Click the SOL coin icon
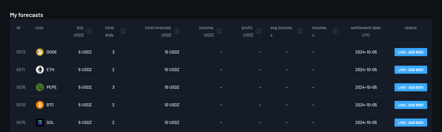The height and width of the screenshot is (132, 442). (40, 122)
